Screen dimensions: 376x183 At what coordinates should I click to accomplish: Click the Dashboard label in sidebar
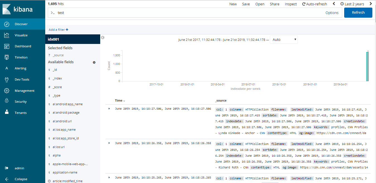tap(23, 46)
